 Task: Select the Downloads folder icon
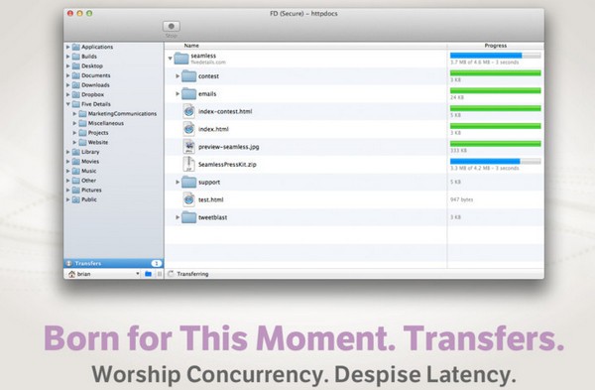click(76, 85)
